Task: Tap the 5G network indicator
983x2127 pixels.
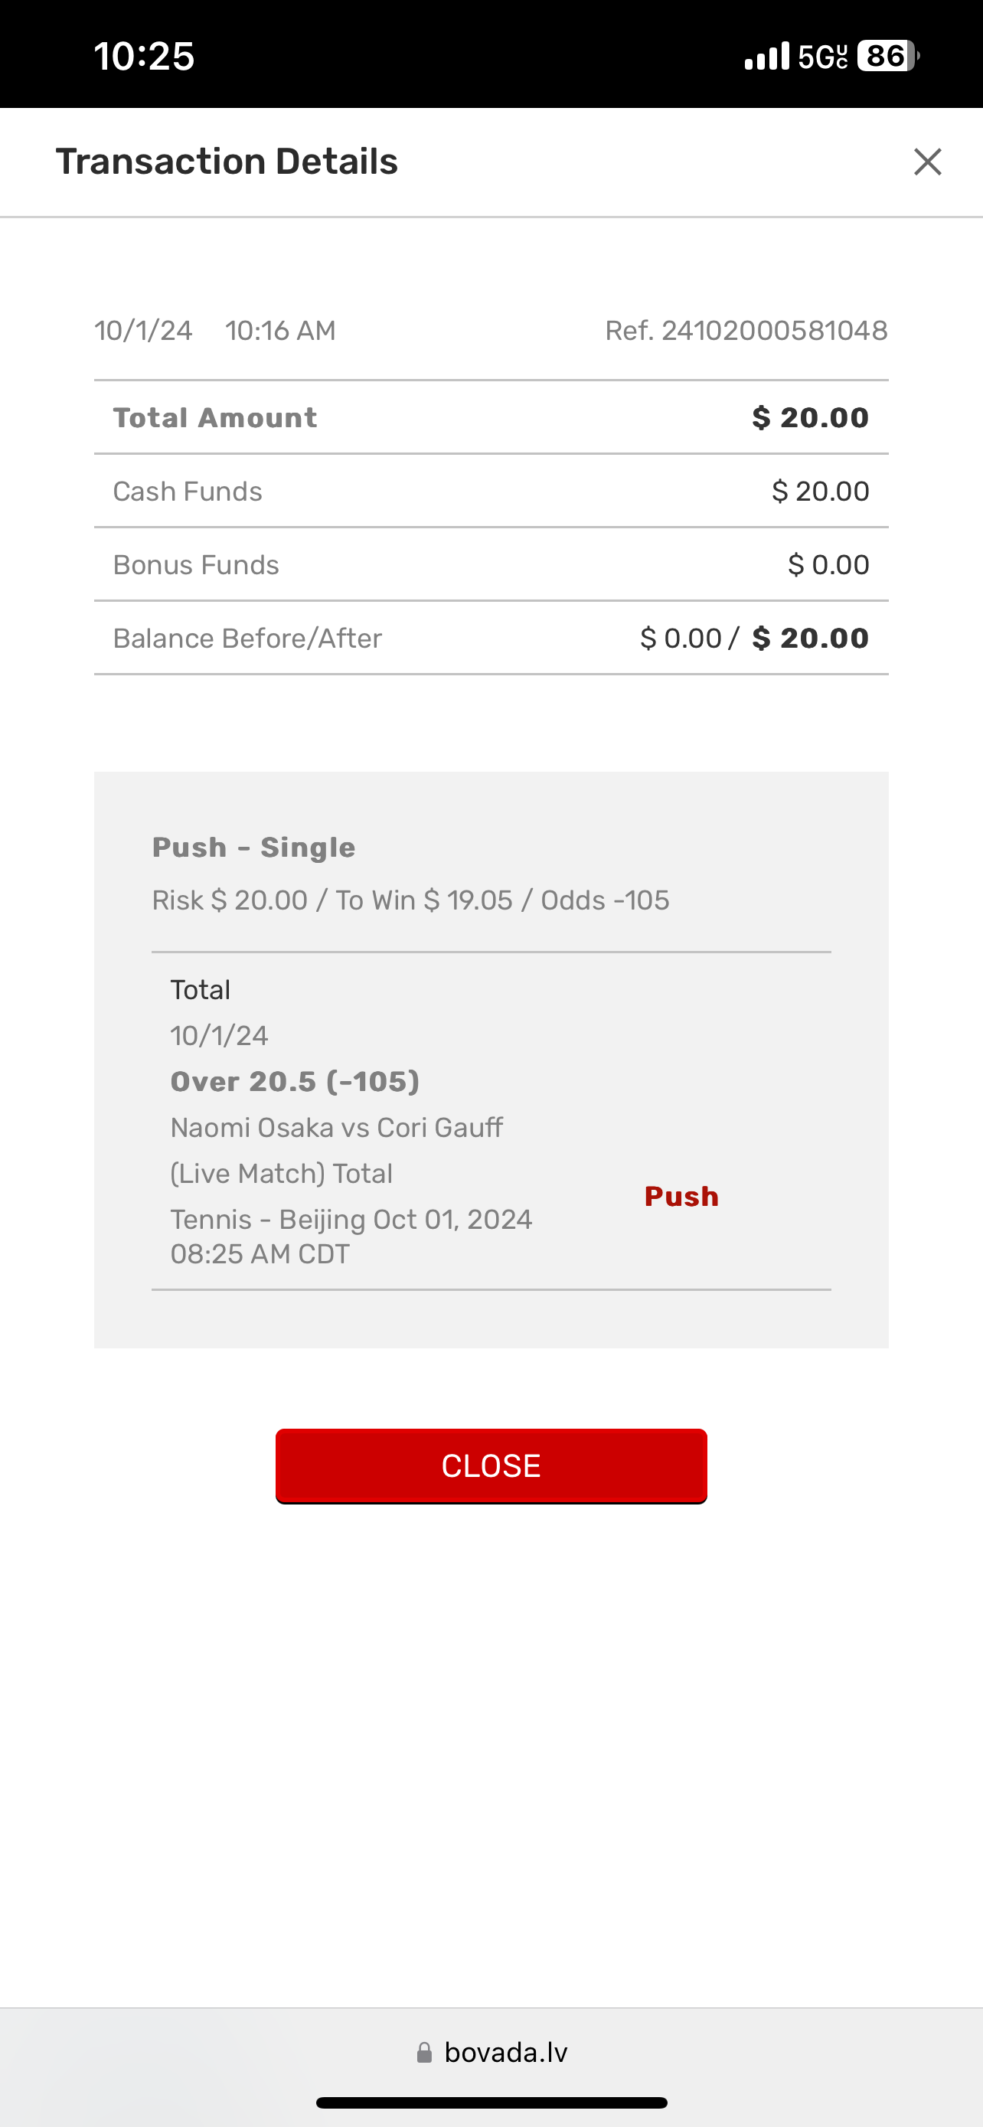Action: (x=822, y=56)
